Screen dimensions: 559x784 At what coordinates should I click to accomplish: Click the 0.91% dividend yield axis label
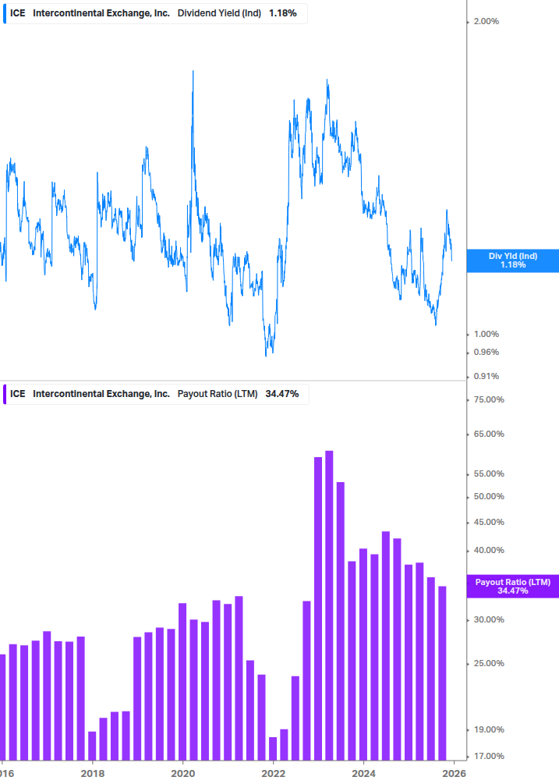tap(486, 376)
